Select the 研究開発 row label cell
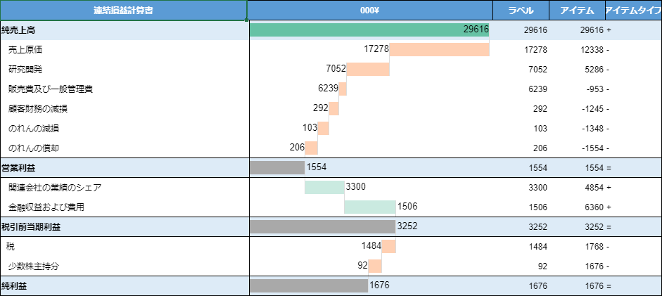Image resolution: width=662 pixels, height=296 pixels. (25, 69)
